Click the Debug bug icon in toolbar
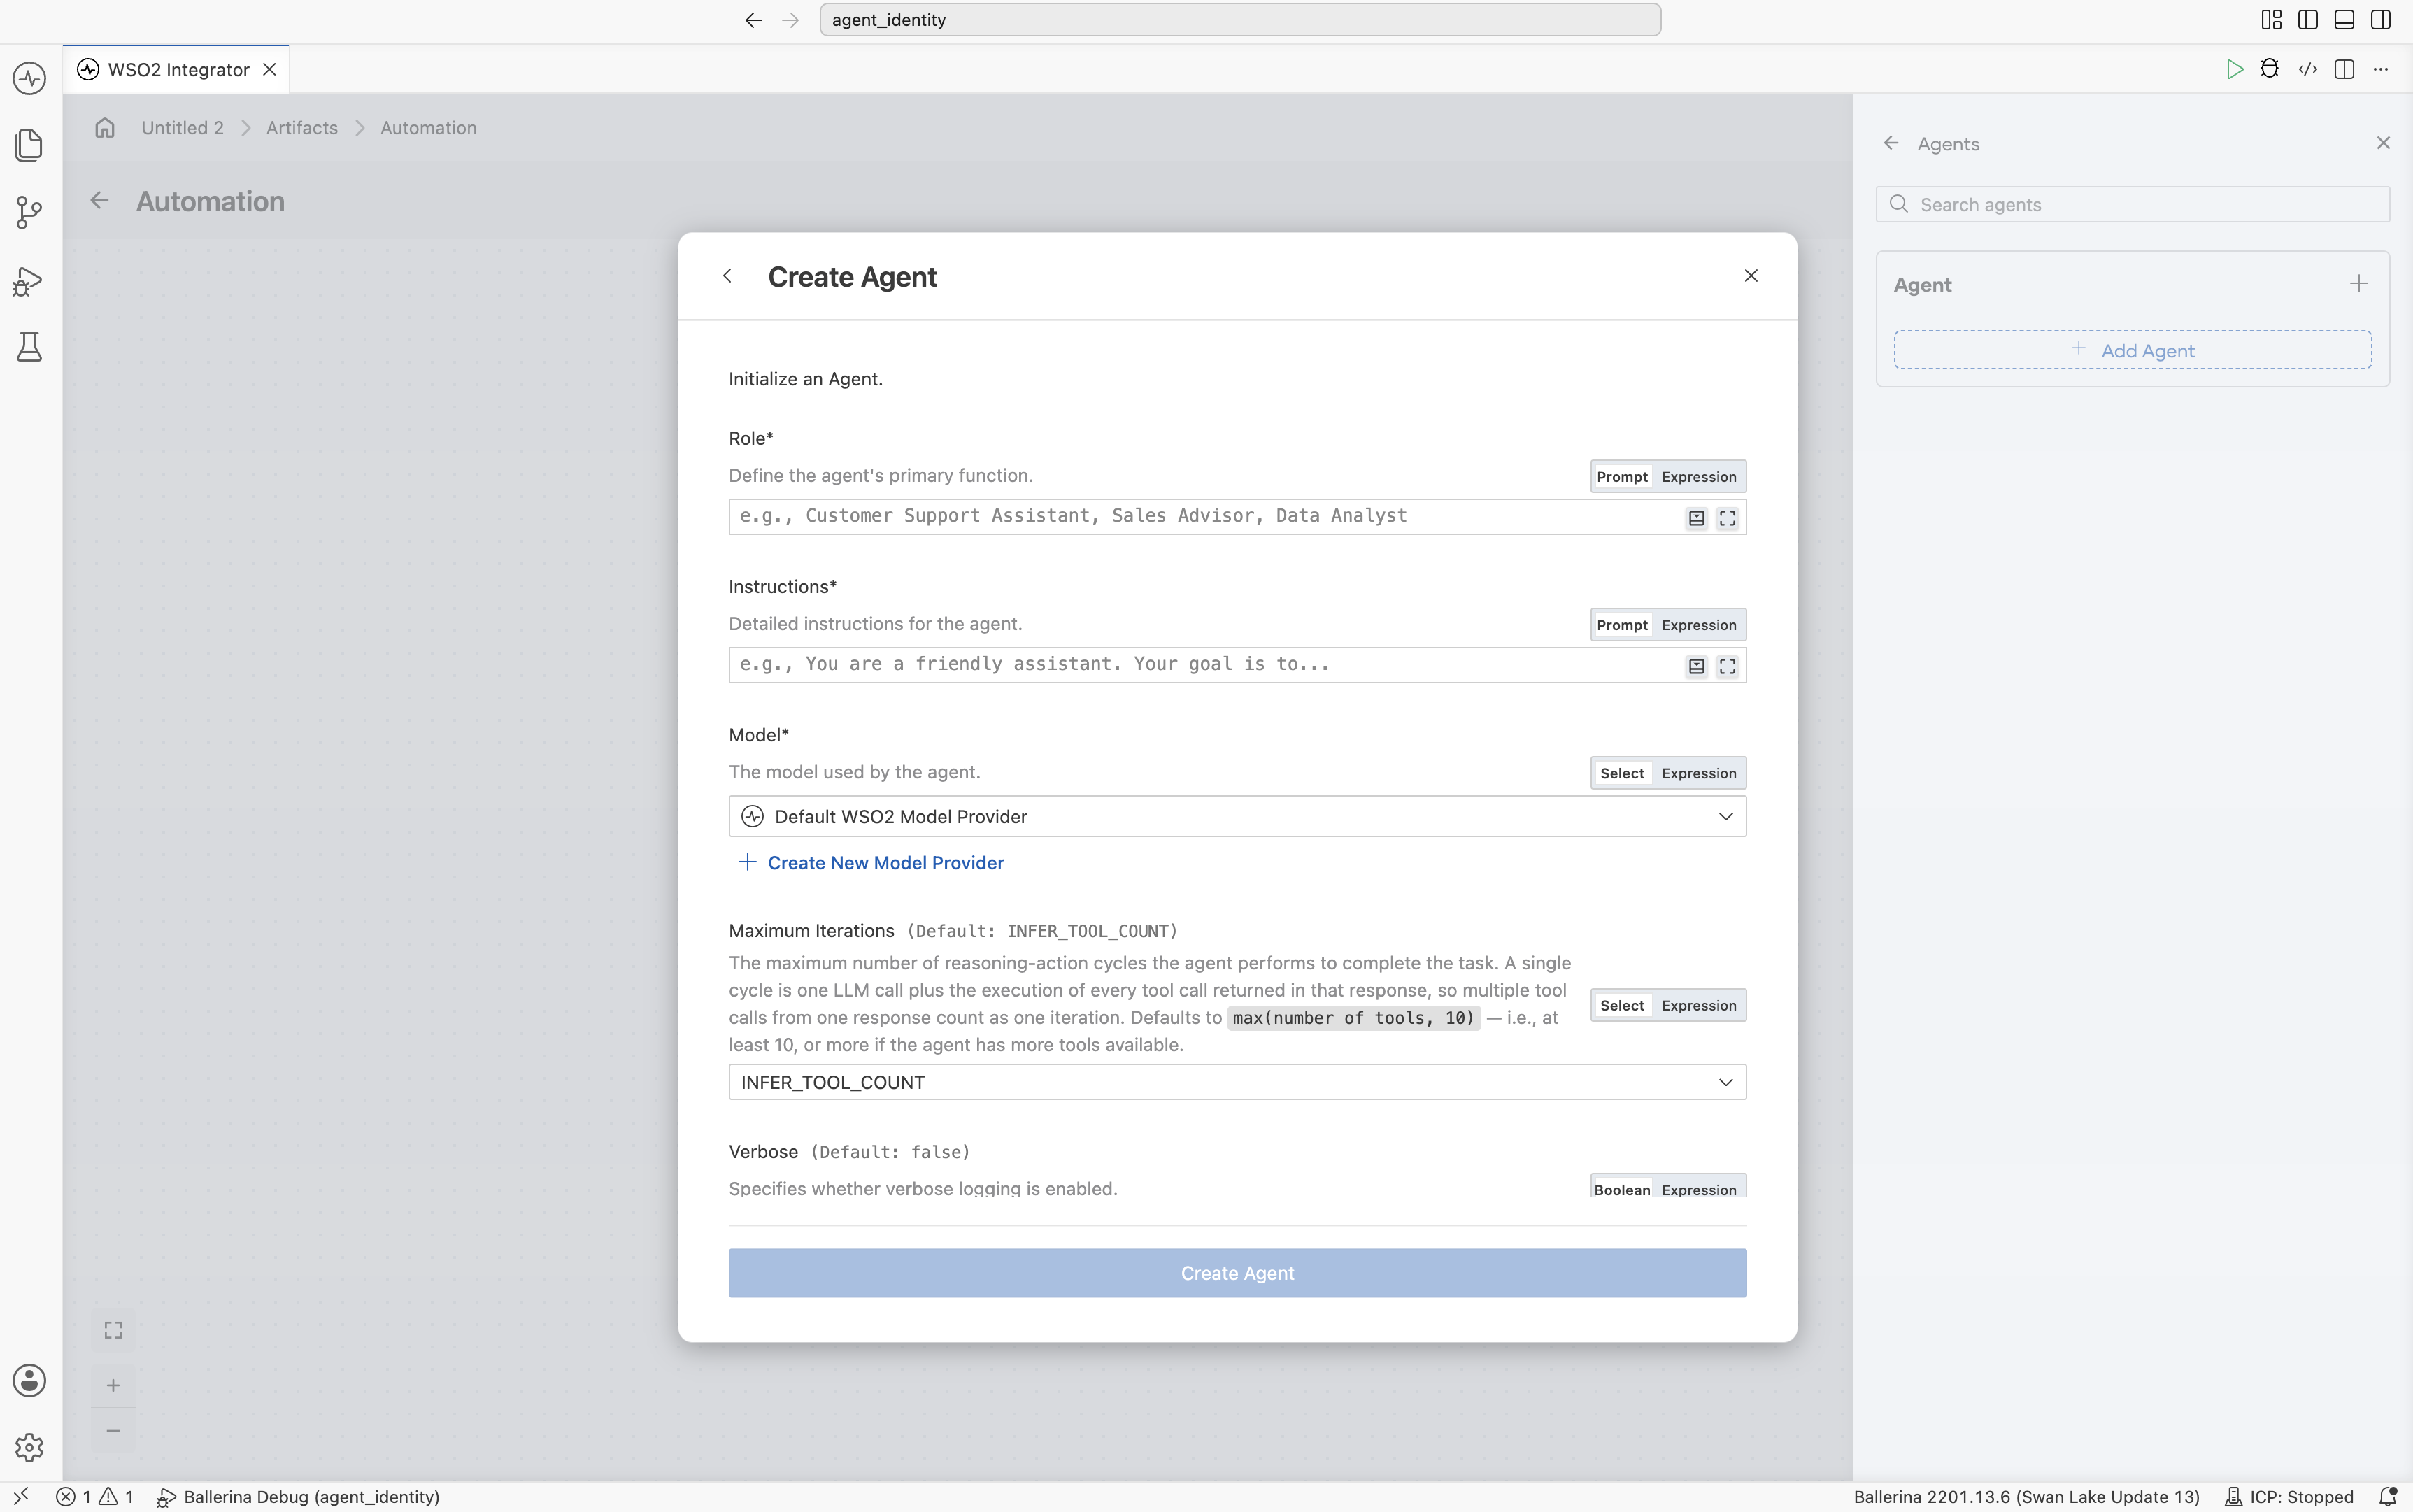This screenshot has width=2413, height=1512. click(x=2270, y=69)
